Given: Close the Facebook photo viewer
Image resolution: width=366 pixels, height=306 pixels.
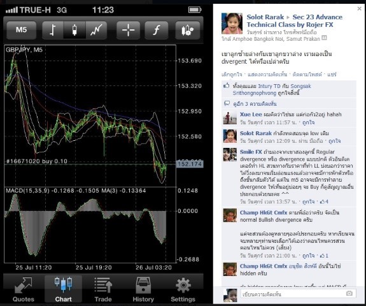Looking at the screenshot, I should point(359,9).
